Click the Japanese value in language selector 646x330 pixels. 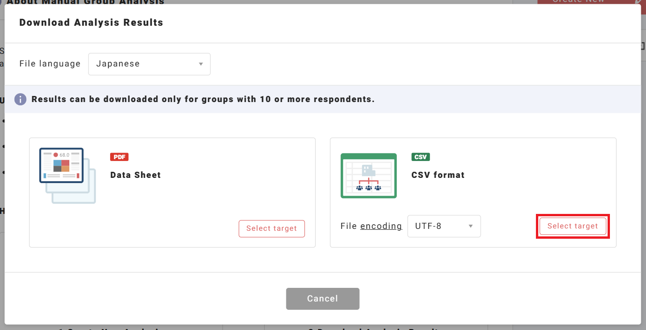118,64
